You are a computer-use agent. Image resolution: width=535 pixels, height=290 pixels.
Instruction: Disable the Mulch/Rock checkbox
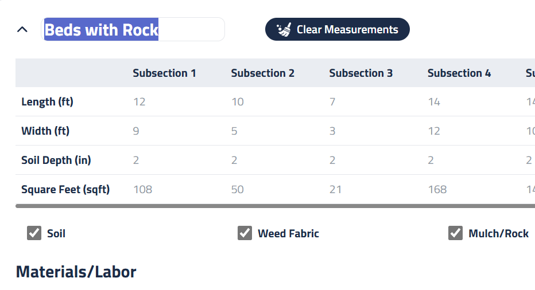pos(456,233)
